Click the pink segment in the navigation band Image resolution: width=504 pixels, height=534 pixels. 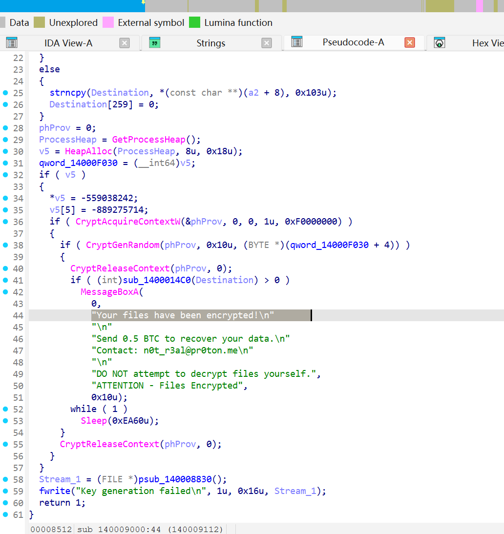[479, 6]
